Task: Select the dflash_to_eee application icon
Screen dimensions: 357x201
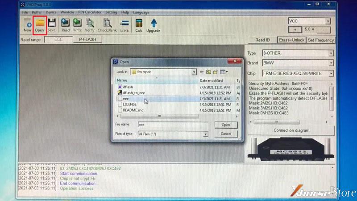Action: (120, 92)
